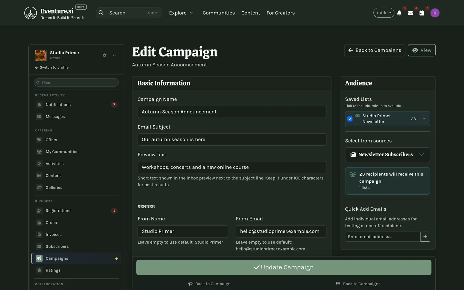464x290 pixels.
Task: Click the Update Campaign button
Action: [x=284, y=267]
